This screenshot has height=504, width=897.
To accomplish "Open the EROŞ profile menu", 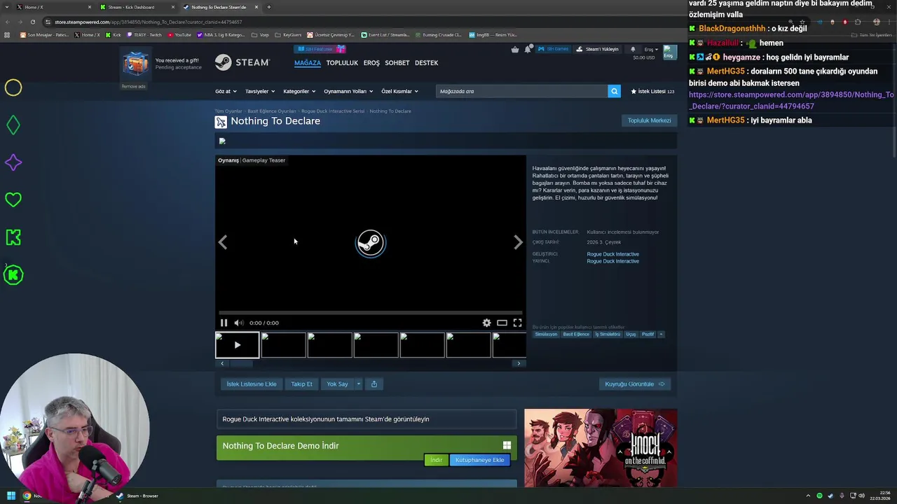I will click(x=371, y=63).
